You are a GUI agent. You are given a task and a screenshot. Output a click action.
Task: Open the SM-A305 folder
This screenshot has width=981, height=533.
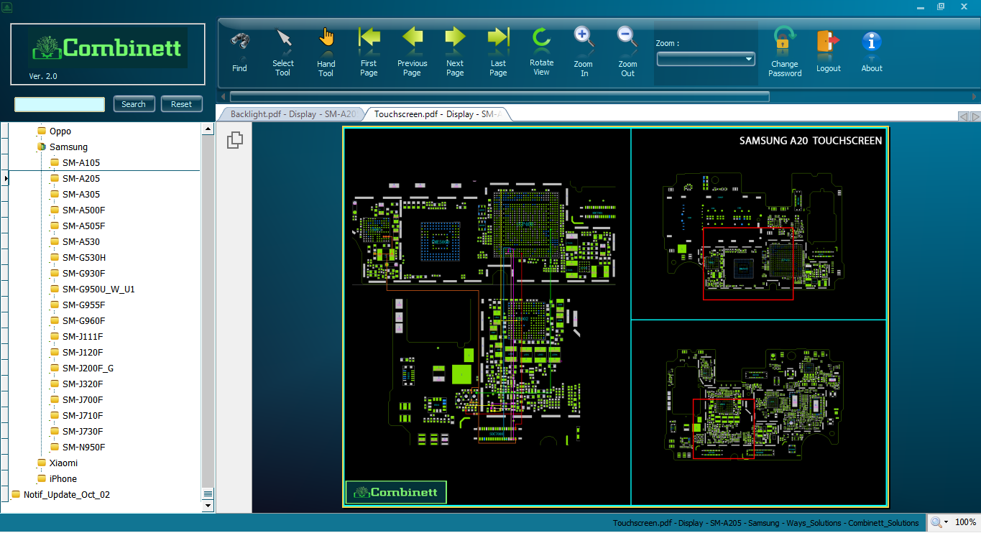(x=80, y=195)
